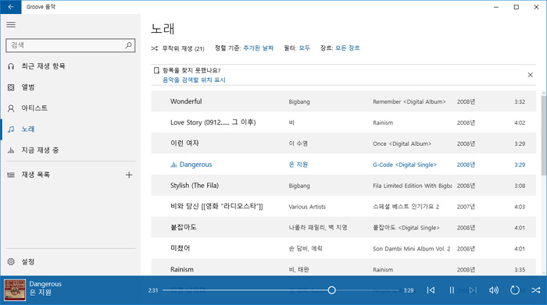The image size is (547, 305).
Task: Focus the 검색 search field
Action: click(x=70, y=45)
